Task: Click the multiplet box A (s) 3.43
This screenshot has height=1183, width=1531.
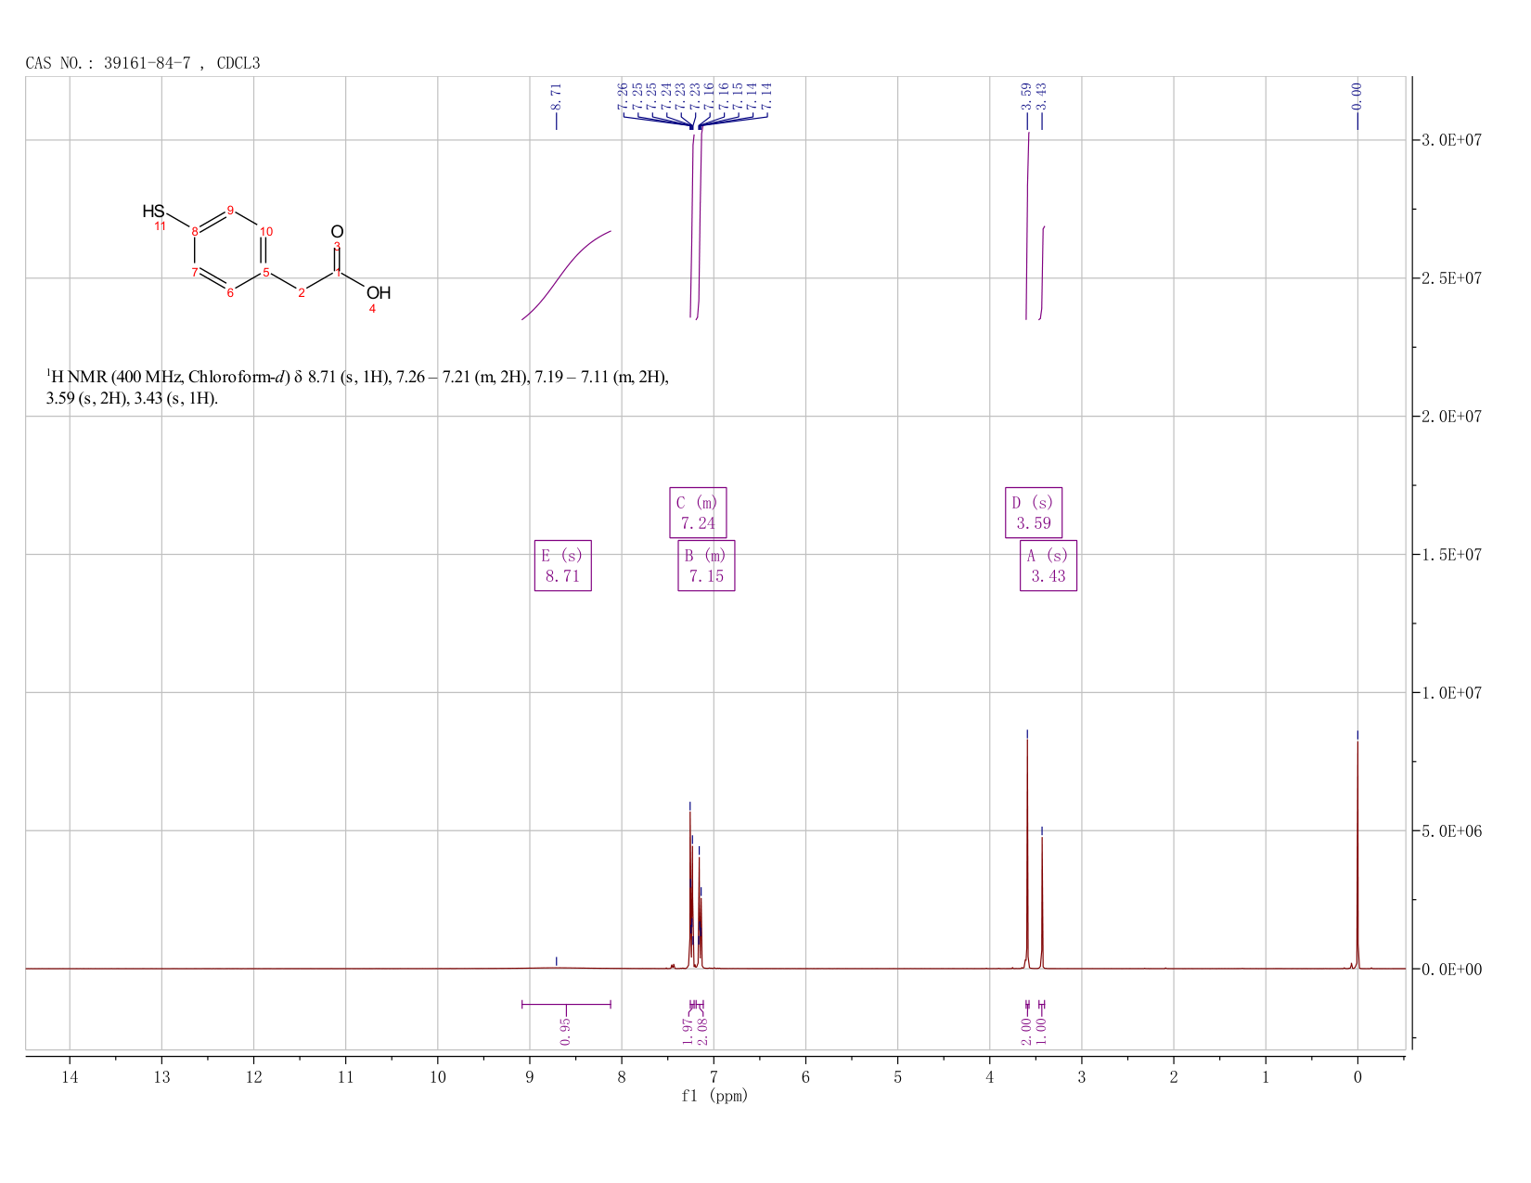Action: 1049,565
